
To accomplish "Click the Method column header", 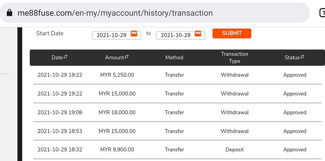I will click(174, 58).
